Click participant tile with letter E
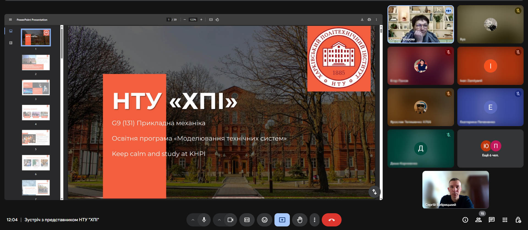The image size is (528, 230). [x=490, y=107]
